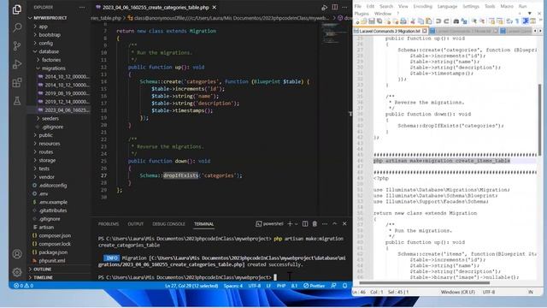Expand the seeders folder in Explorer
Viewport: 547px width, 308px height.
point(59,118)
